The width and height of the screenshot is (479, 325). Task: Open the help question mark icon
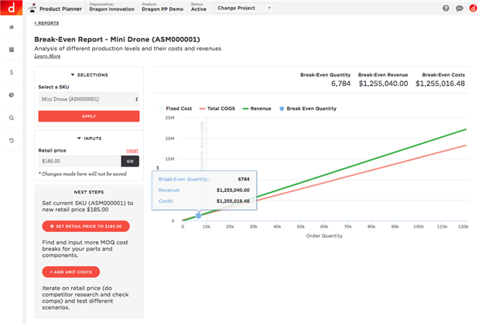(446, 9)
